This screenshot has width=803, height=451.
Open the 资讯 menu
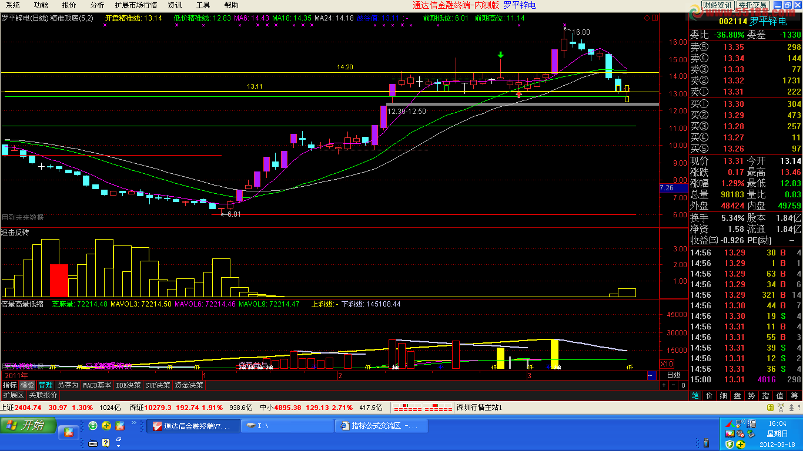coord(175,5)
